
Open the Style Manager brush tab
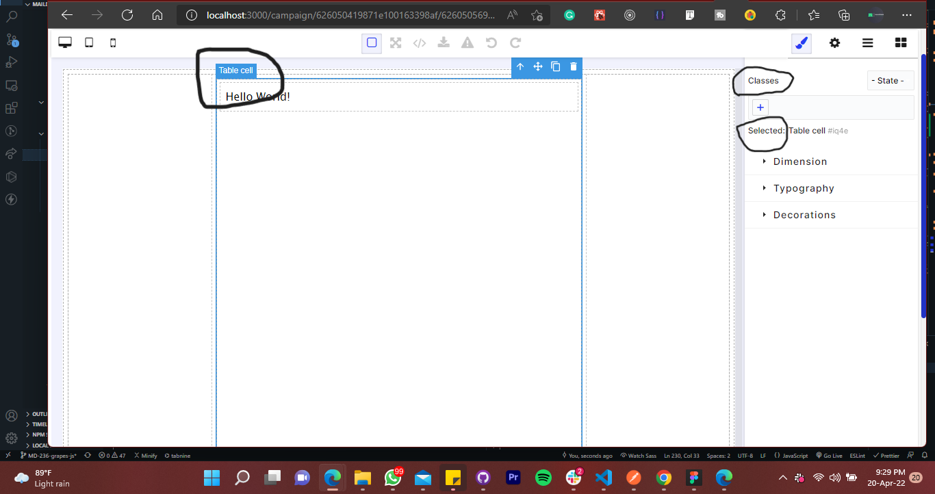tap(802, 43)
